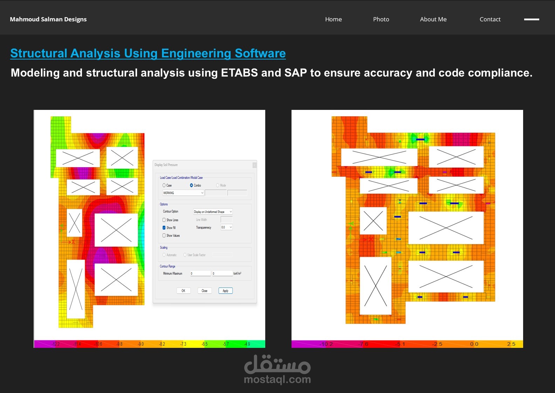Image resolution: width=555 pixels, height=393 pixels.
Task: Click the 0.0 value on right legend
Action: coord(474,344)
